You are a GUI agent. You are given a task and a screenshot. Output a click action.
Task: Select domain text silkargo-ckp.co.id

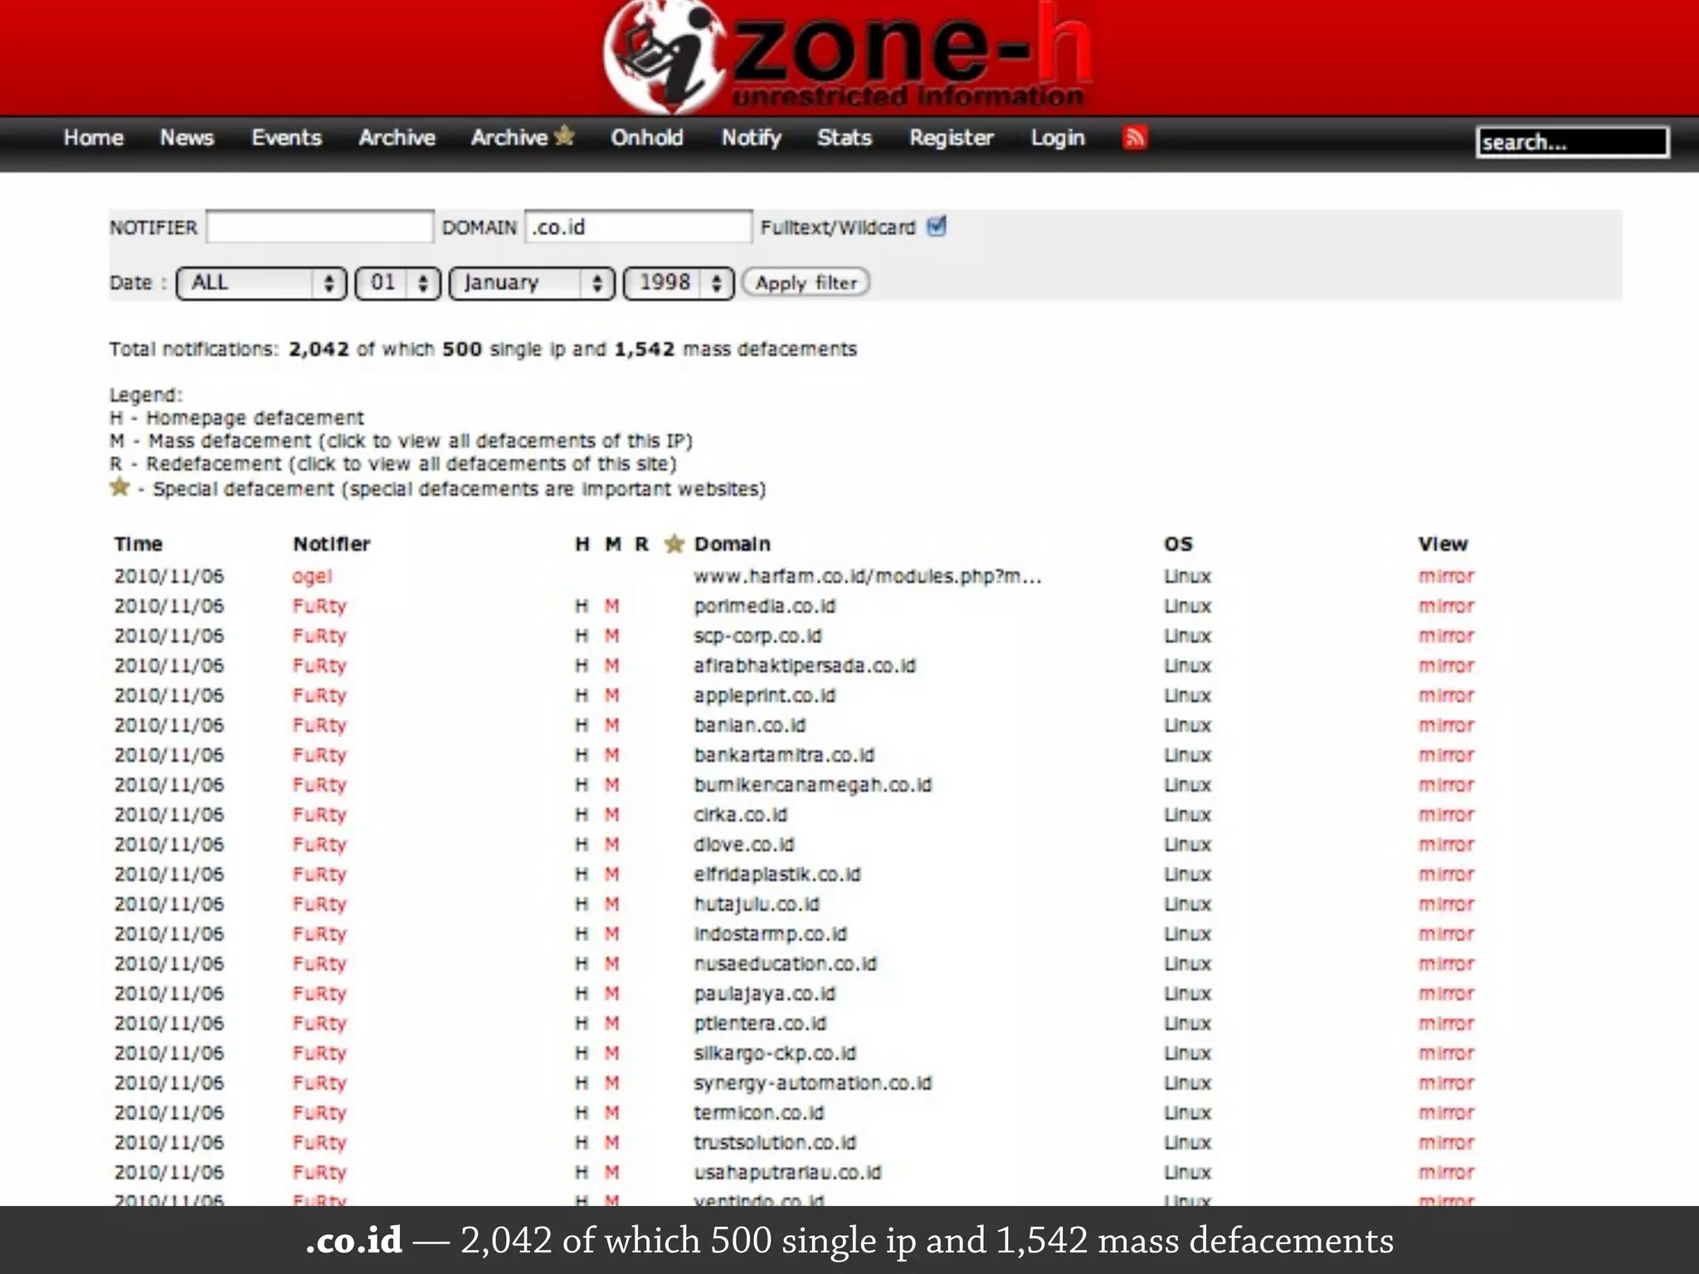pyautogui.click(x=775, y=1053)
